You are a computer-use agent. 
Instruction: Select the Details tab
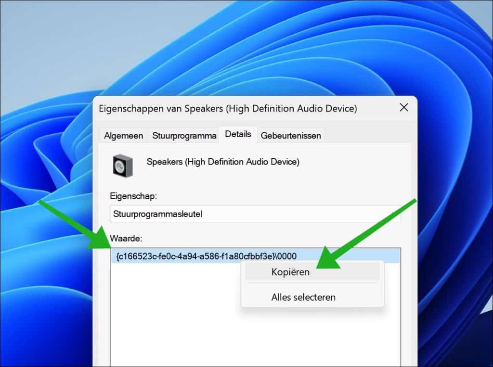click(238, 134)
